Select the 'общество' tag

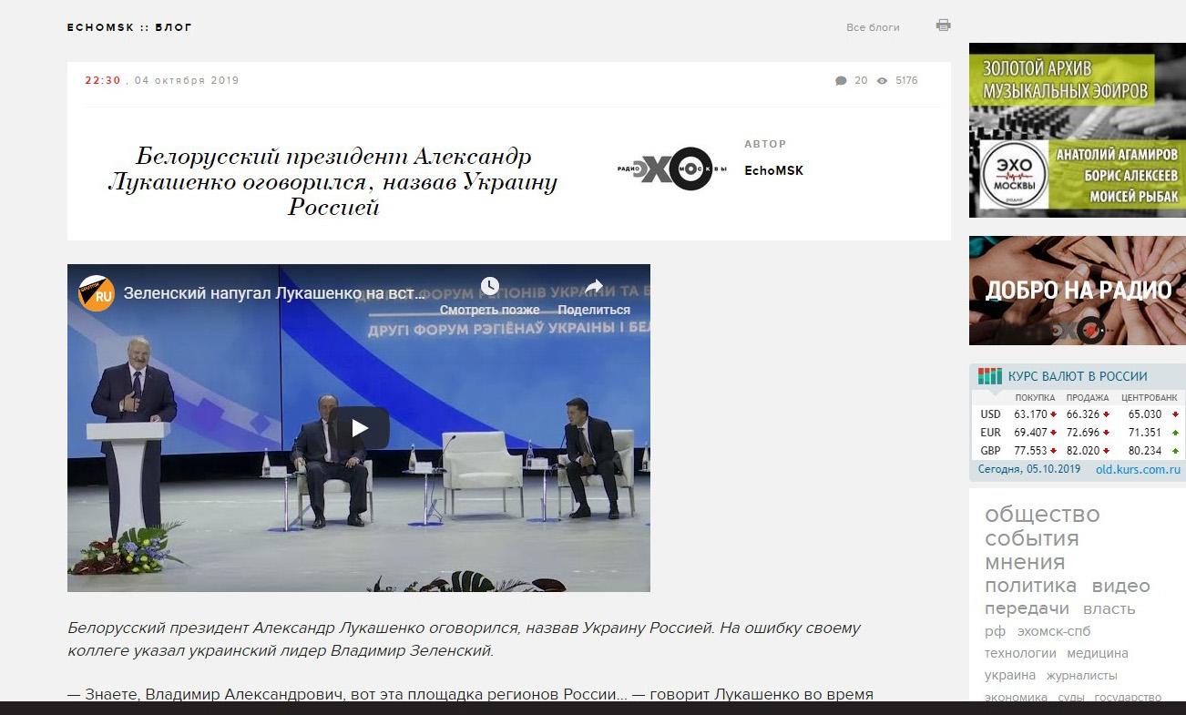point(1042,515)
